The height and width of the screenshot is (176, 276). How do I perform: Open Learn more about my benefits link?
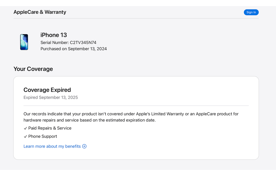[x=52, y=146]
